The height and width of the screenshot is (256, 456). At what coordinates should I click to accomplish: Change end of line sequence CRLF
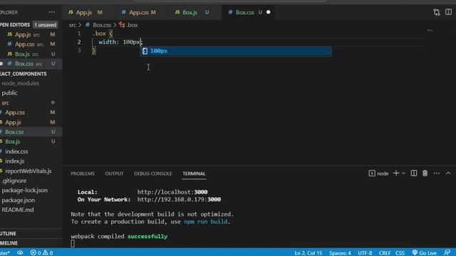(x=385, y=253)
